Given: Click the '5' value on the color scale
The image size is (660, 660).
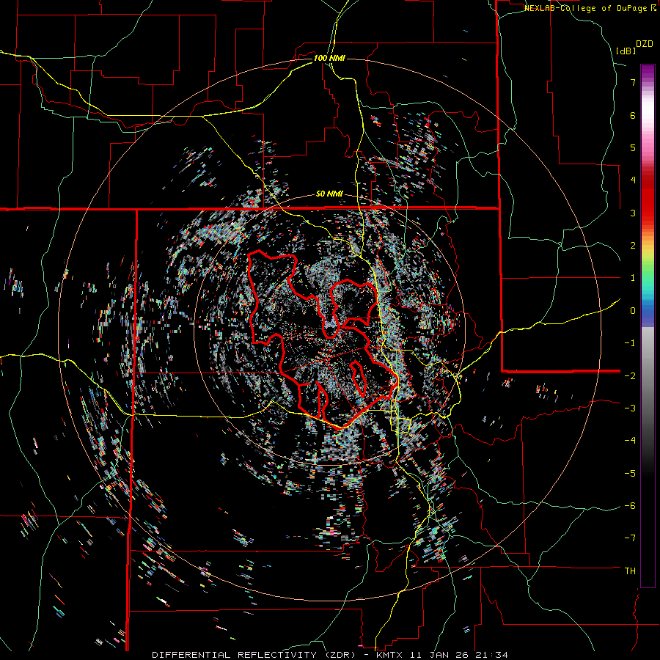Looking at the screenshot, I should [633, 147].
